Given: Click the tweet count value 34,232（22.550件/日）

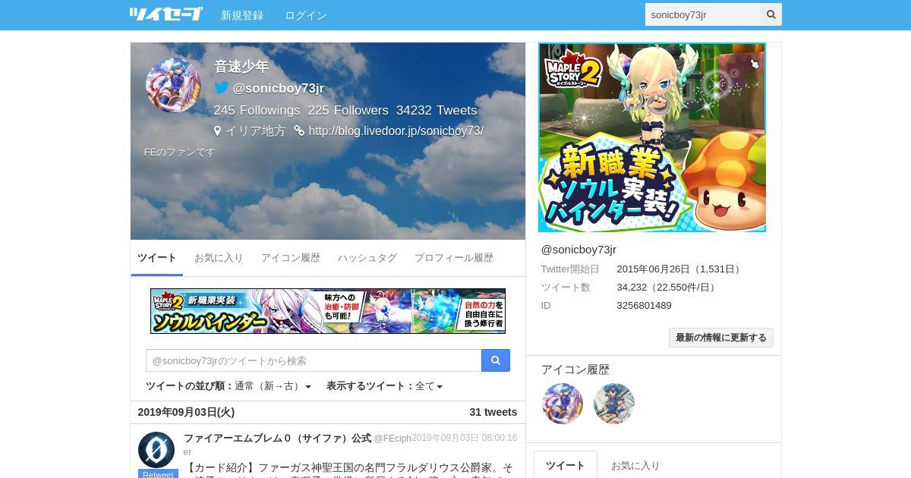Looking at the screenshot, I should (x=668, y=287).
